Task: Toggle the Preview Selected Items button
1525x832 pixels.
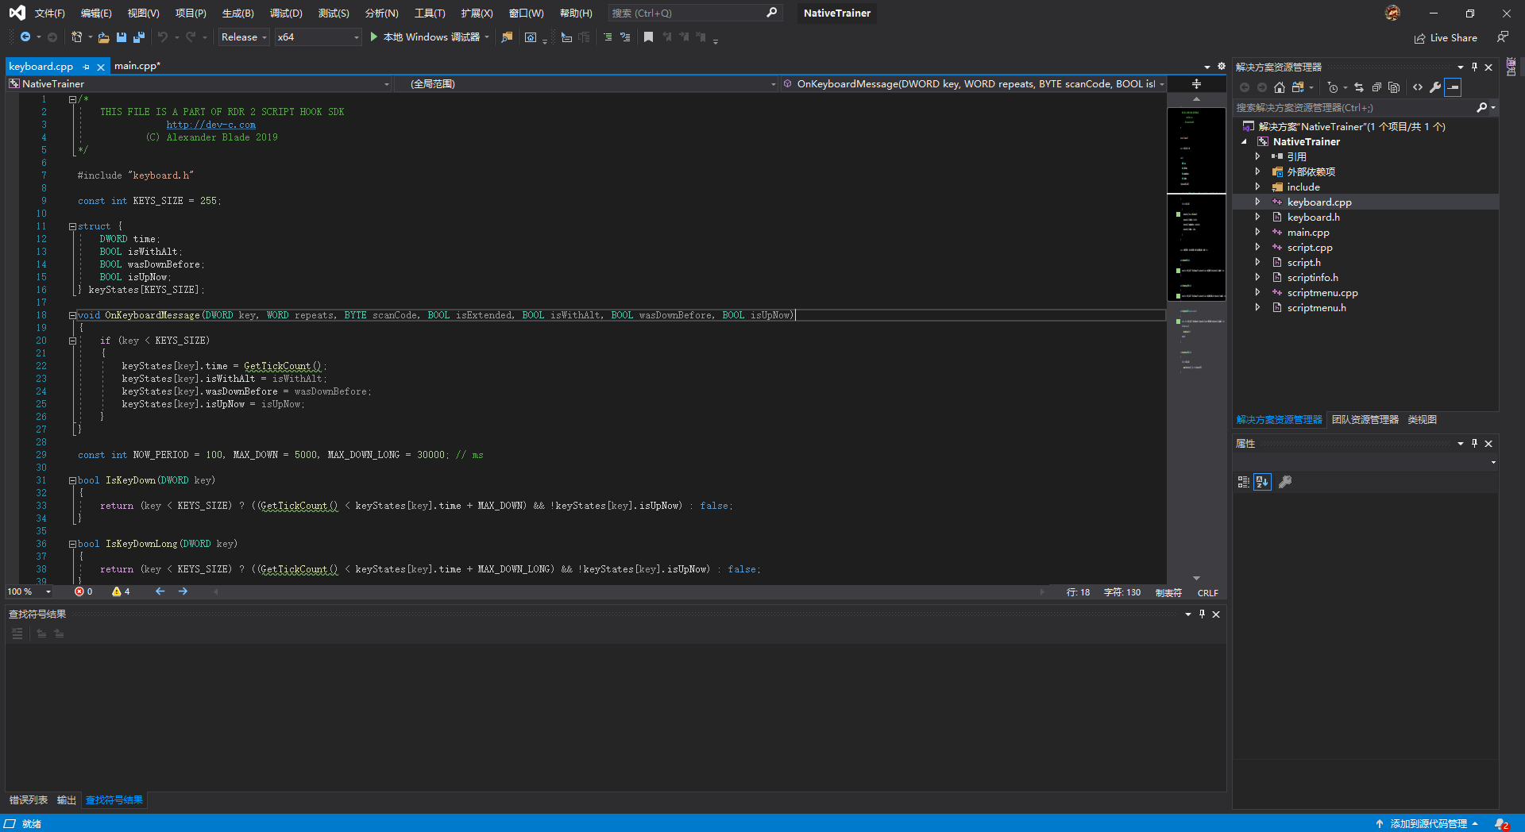Action: pyautogui.click(x=1453, y=87)
